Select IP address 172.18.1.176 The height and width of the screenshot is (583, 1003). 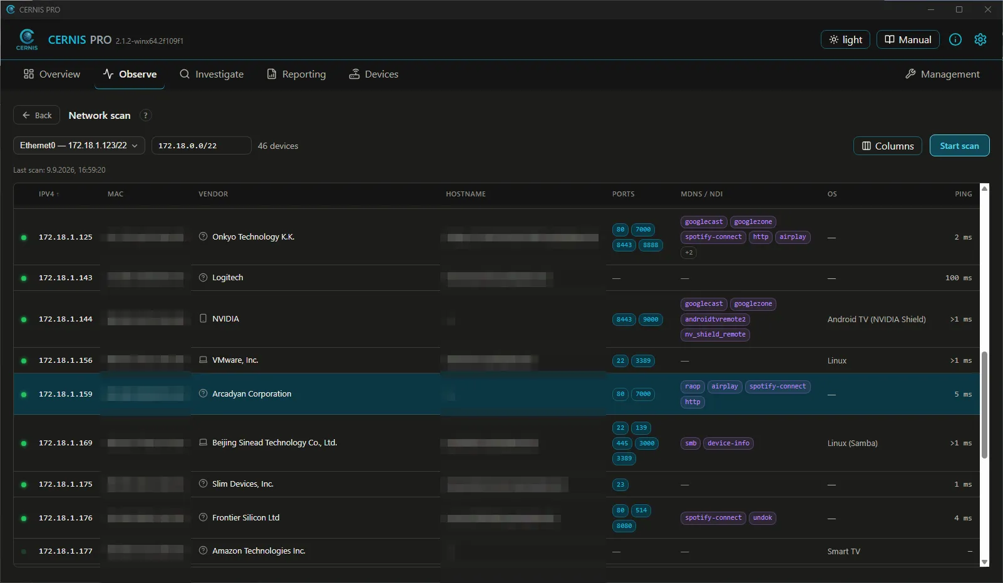pyautogui.click(x=65, y=518)
